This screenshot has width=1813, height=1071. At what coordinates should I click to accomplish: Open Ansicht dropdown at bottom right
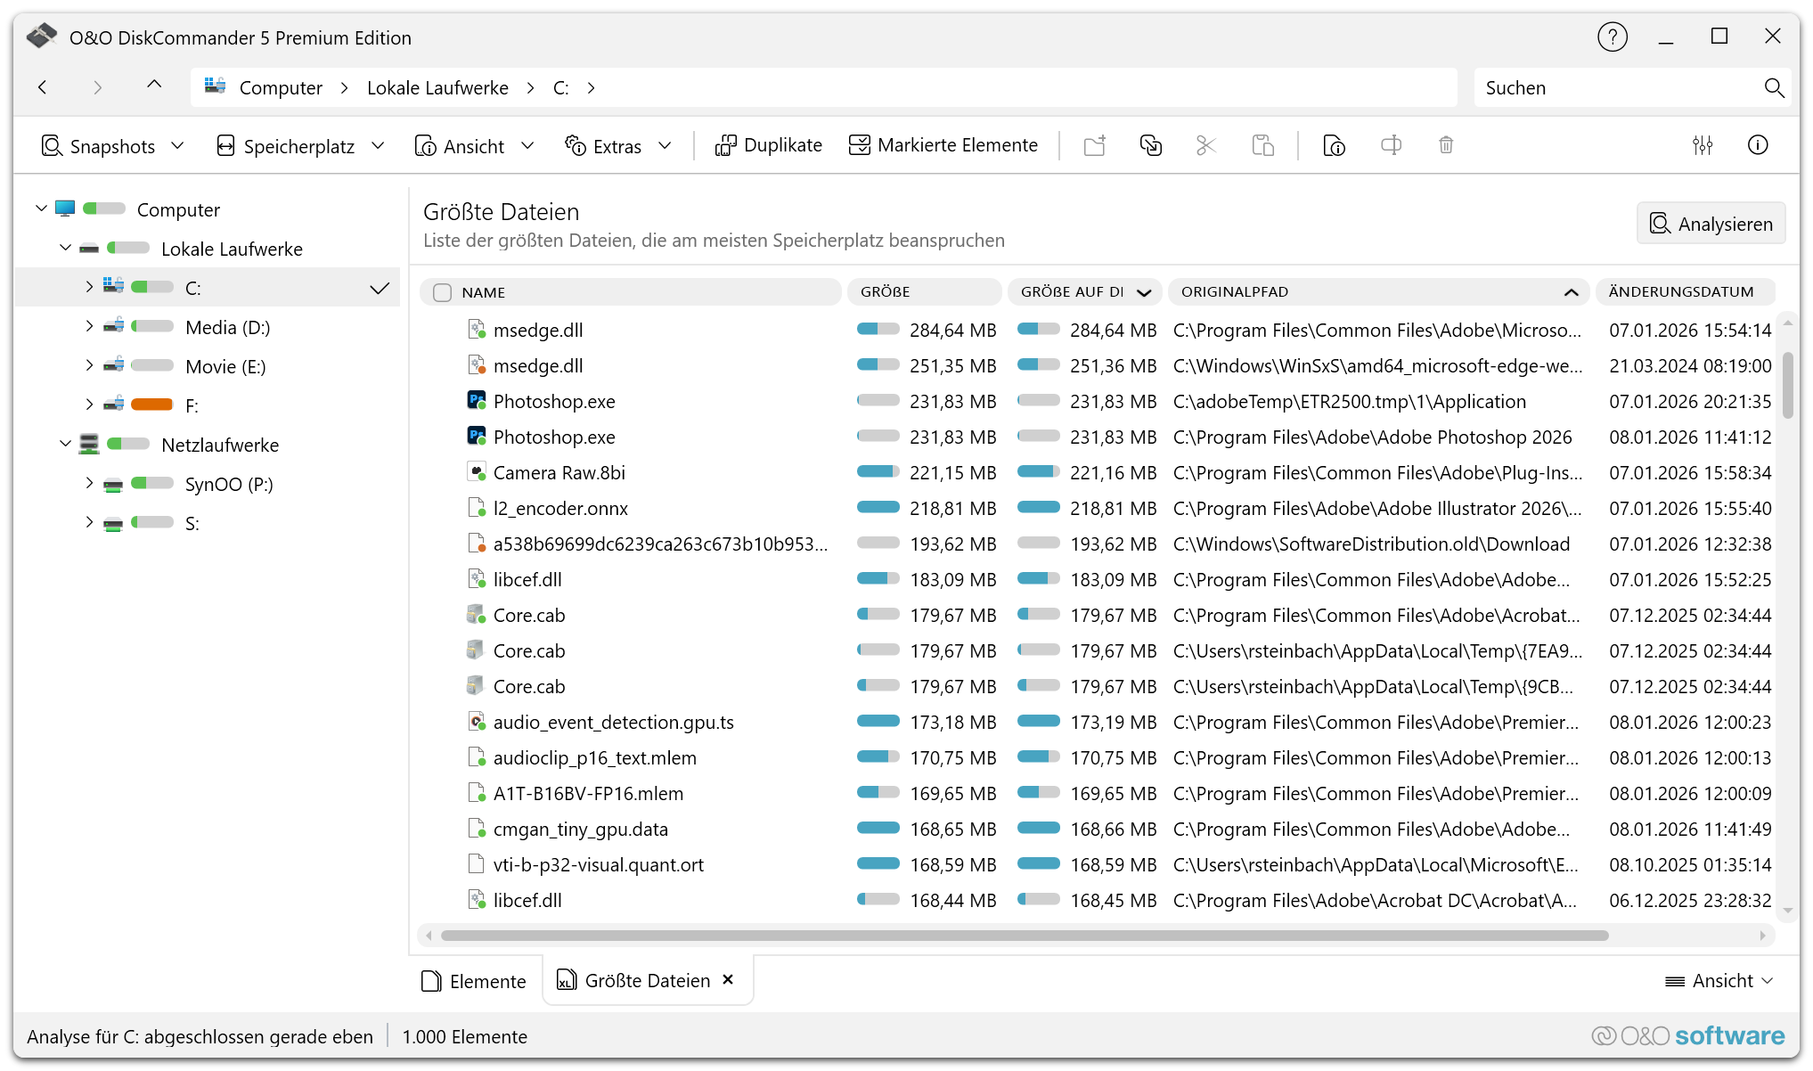[1719, 980]
